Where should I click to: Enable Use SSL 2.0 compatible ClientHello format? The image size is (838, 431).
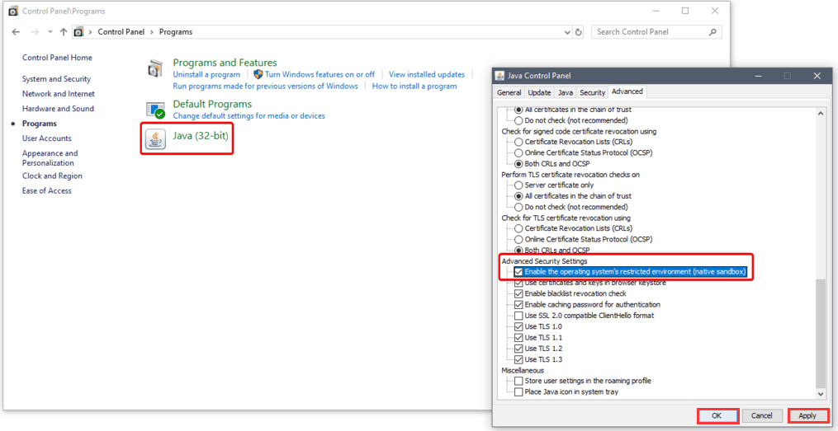[518, 316]
